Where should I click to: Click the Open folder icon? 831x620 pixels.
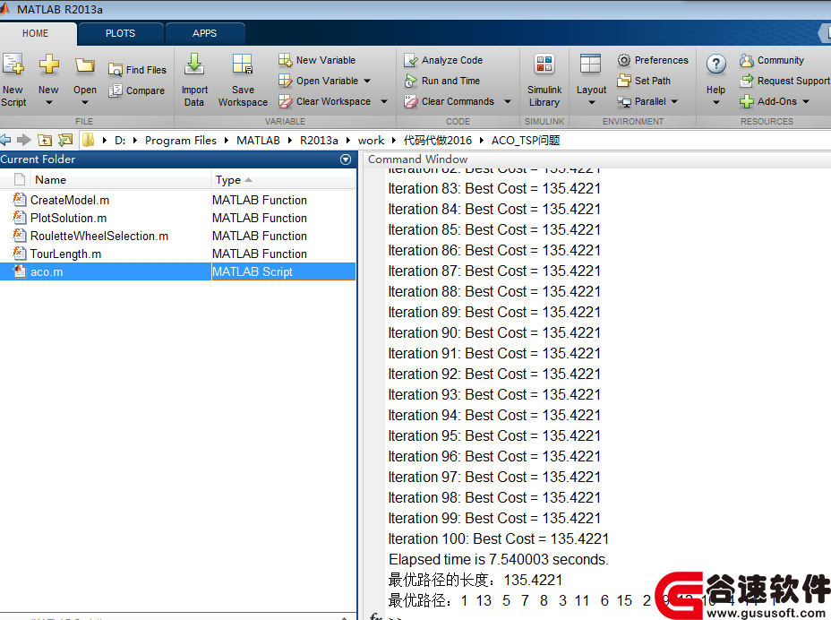[x=85, y=65]
